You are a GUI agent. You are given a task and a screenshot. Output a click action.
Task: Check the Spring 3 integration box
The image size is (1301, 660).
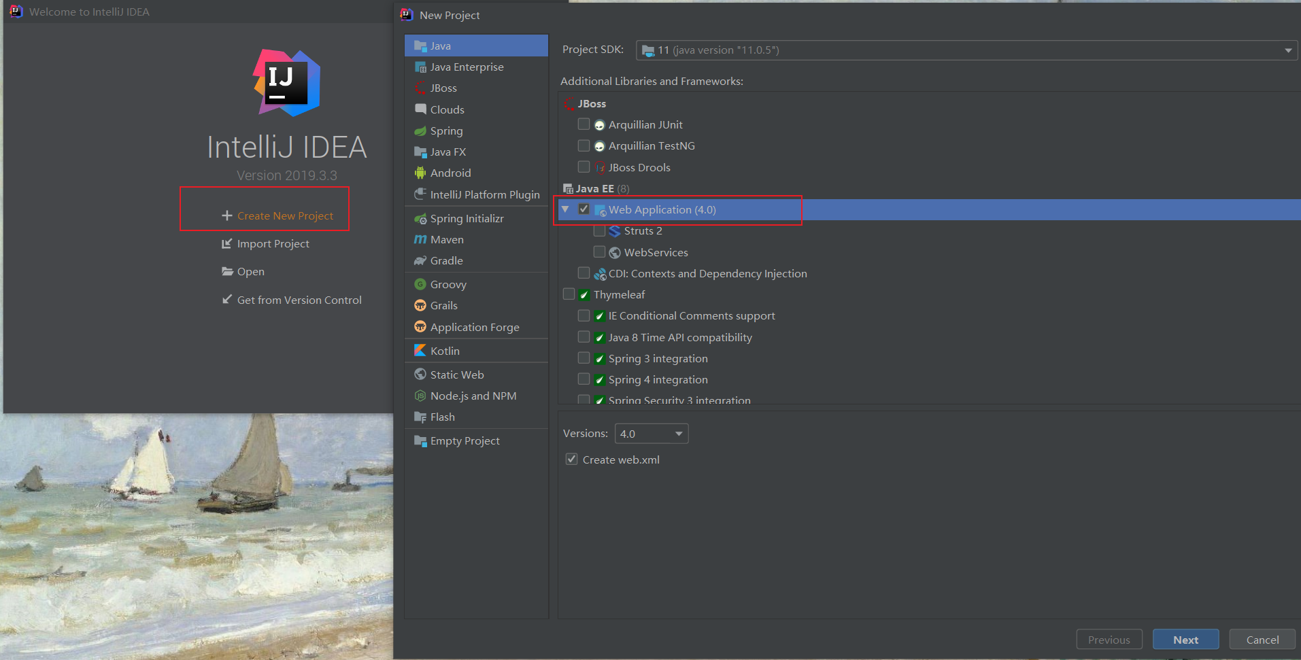[584, 358]
